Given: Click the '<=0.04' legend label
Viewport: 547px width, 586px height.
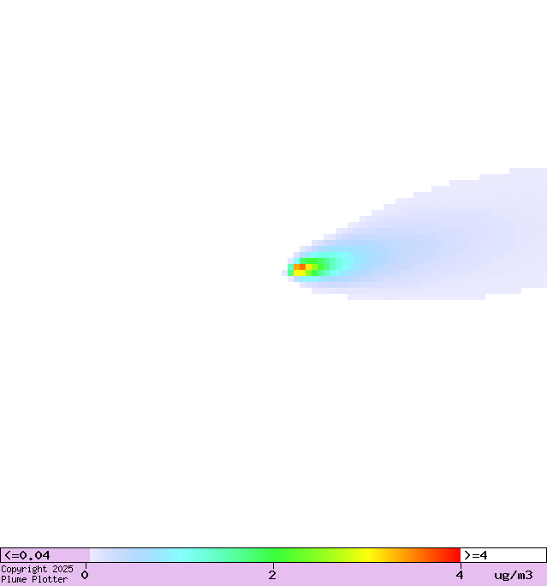Looking at the screenshot, I should (x=27, y=555).
